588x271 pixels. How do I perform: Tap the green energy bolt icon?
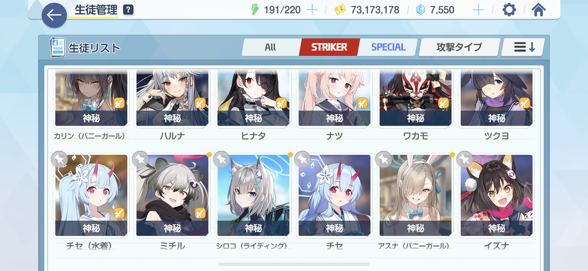255,10
